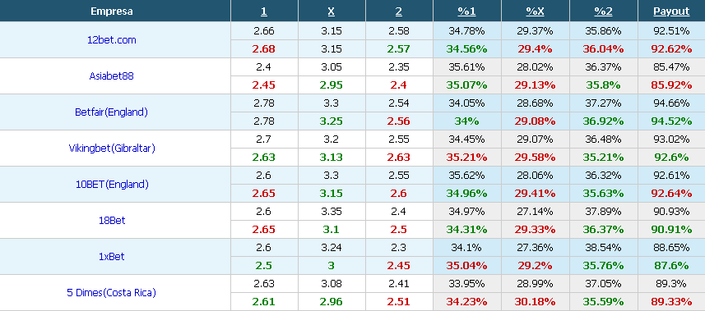Sort by the "X" draw column header
Image resolution: width=705 pixels, height=311 pixels.
[332, 11]
